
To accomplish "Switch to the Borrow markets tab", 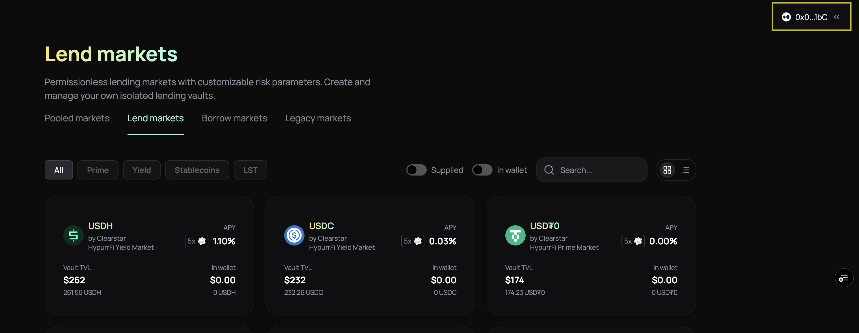I will point(234,118).
